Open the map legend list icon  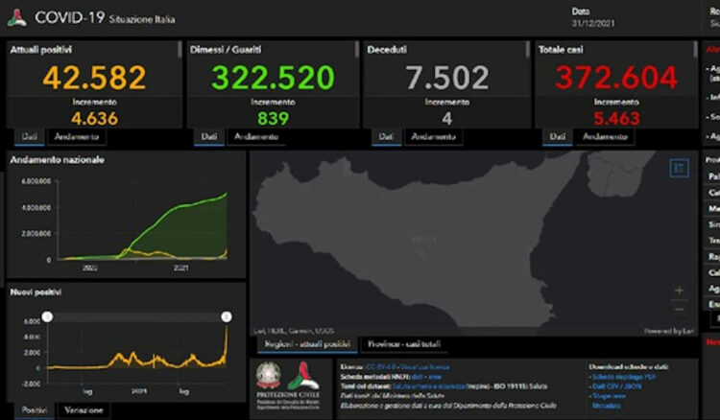[680, 168]
